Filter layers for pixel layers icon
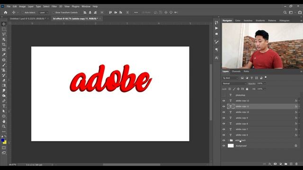The width and height of the screenshot is (303, 170). coord(242,78)
